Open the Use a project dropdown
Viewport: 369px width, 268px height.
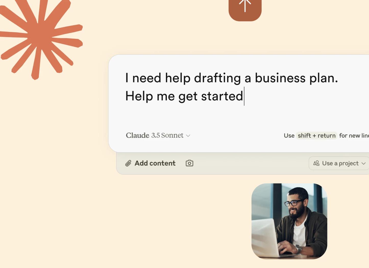click(x=339, y=163)
